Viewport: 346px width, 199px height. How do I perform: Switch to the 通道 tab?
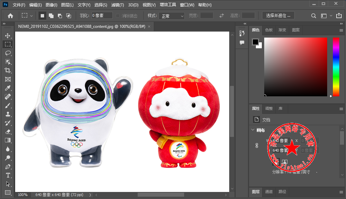269,192
